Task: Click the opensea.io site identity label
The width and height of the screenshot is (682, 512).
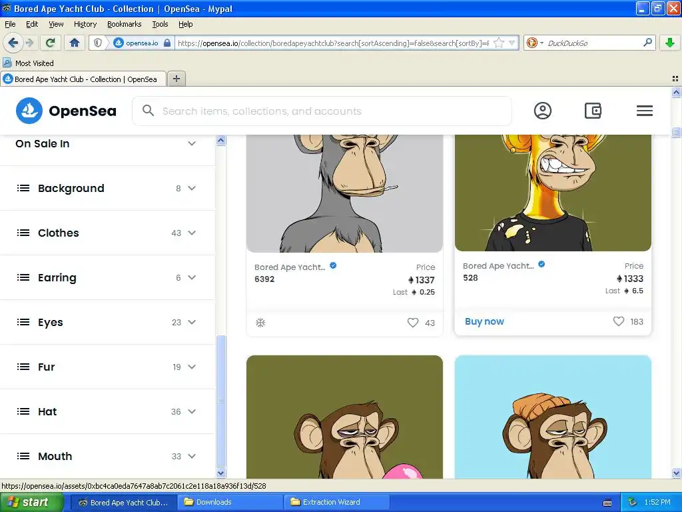Action: click(142, 43)
